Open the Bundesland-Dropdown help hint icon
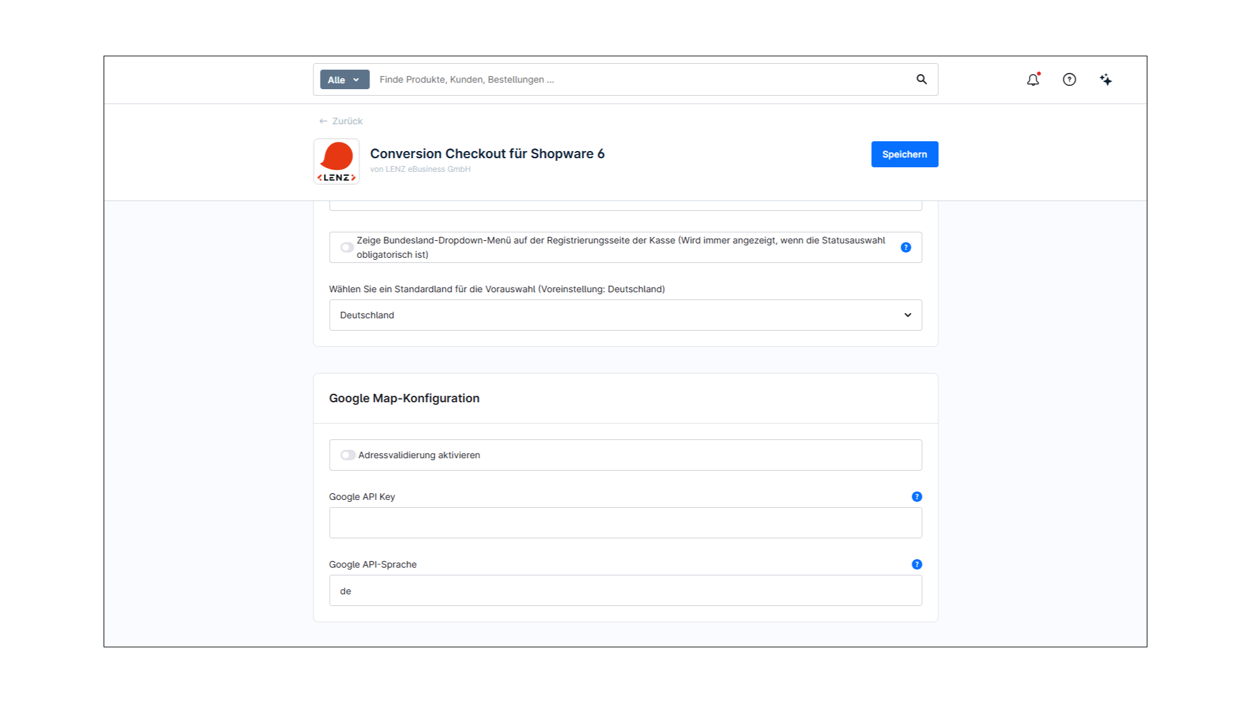Viewport: 1251px width, 703px height. (906, 247)
